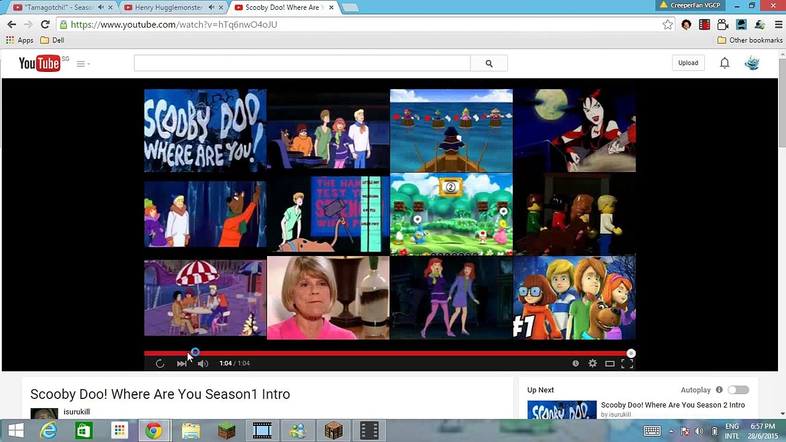Enter full screen video mode
The height and width of the screenshot is (442, 786).
[x=627, y=363]
